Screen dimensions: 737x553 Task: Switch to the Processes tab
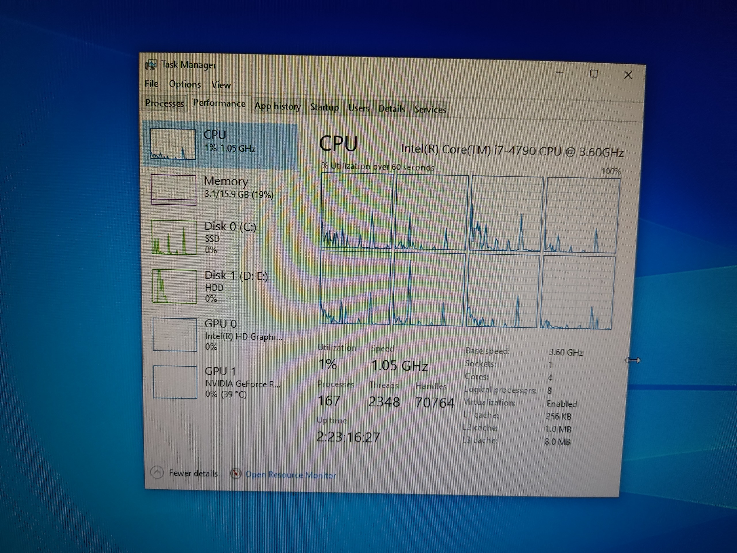[165, 103]
